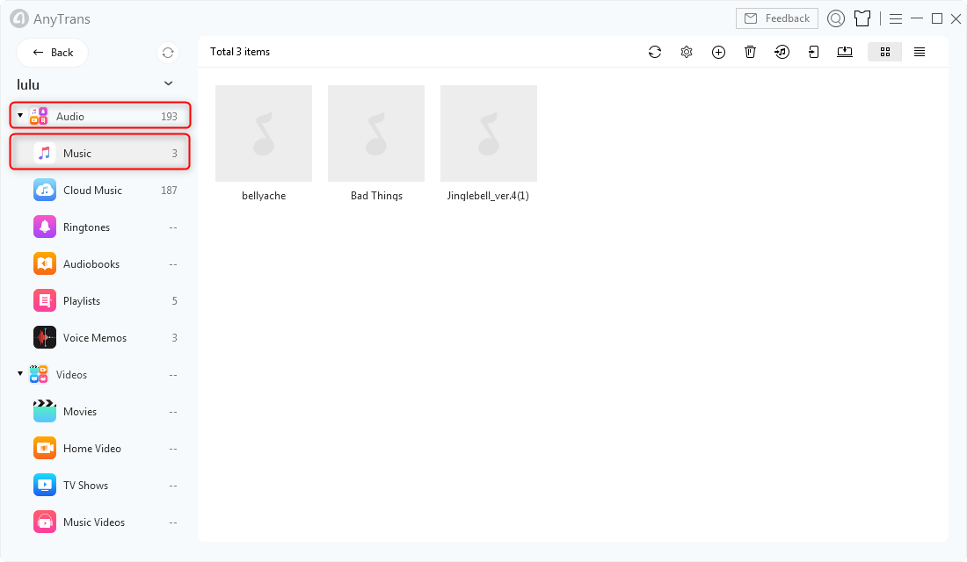
Task: Open Home Video in the sidebar
Action: point(100,449)
